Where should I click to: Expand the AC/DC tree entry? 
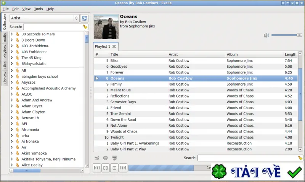pos(12,94)
